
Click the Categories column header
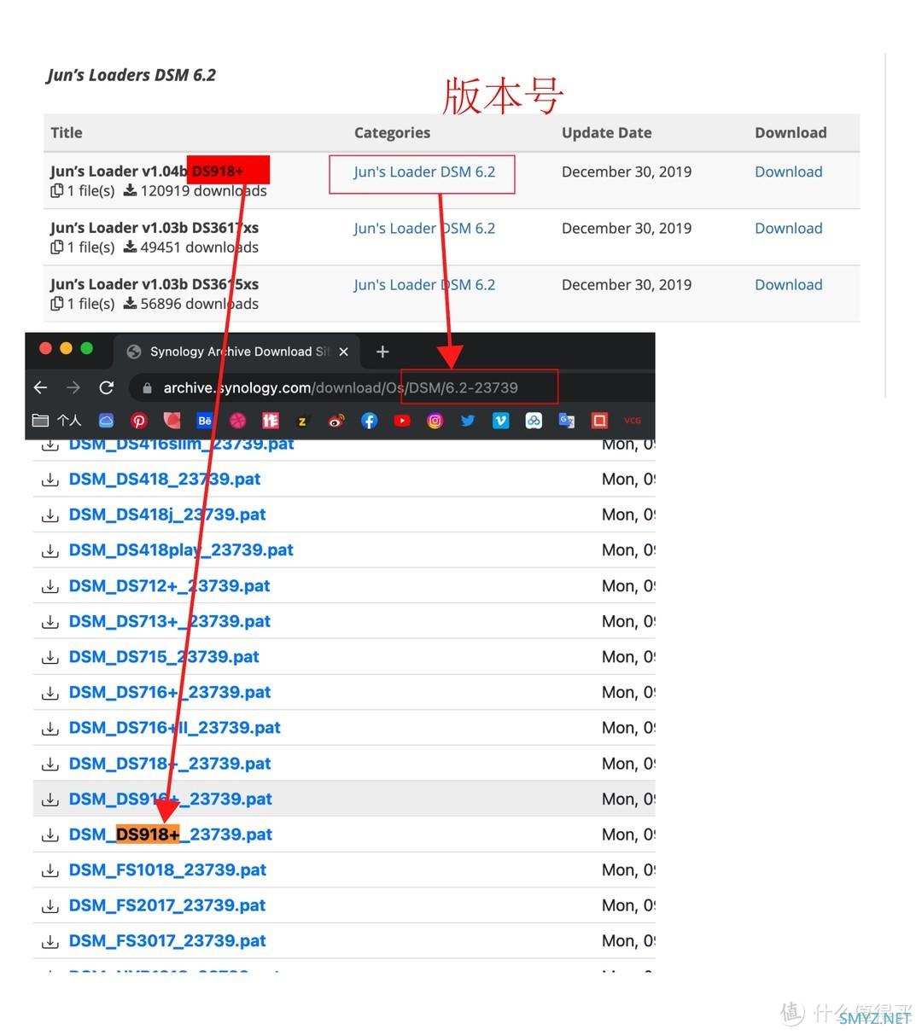click(392, 132)
